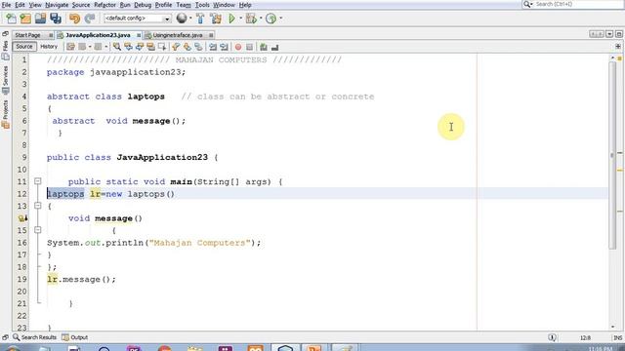Click the Undo arrow icon

click(x=74, y=19)
